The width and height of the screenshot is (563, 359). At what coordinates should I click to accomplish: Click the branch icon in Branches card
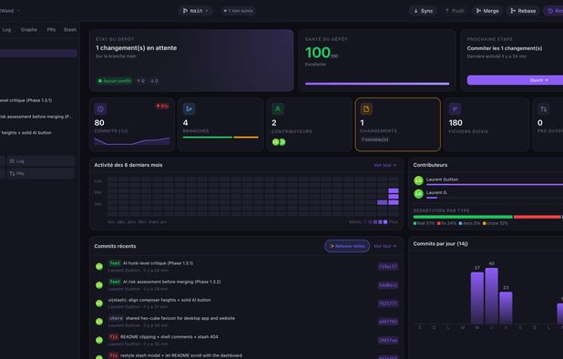[x=189, y=108]
